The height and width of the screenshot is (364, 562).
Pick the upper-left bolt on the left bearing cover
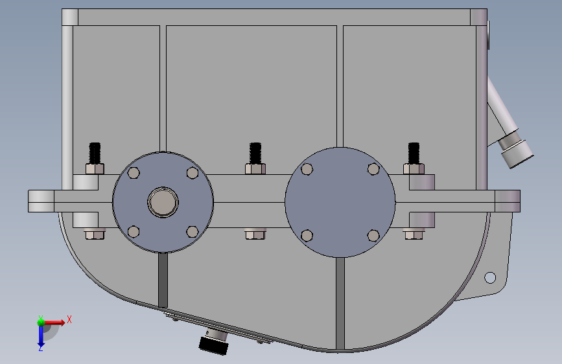(134, 173)
